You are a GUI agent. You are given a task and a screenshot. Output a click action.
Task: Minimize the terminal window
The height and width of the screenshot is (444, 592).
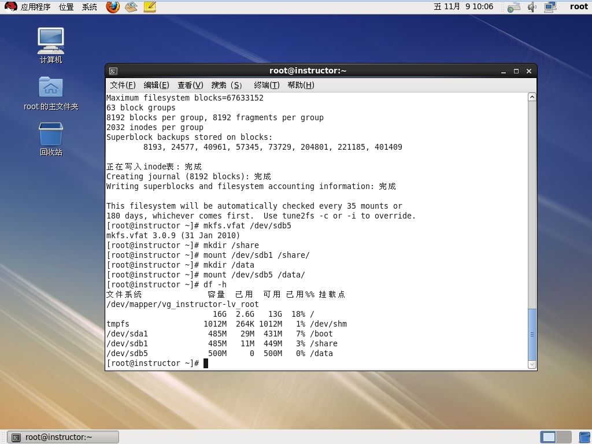(x=504, y=71)
